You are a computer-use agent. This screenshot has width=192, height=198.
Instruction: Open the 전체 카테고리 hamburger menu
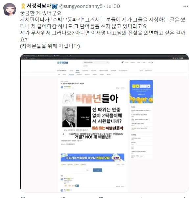click(x=62, y=71)
